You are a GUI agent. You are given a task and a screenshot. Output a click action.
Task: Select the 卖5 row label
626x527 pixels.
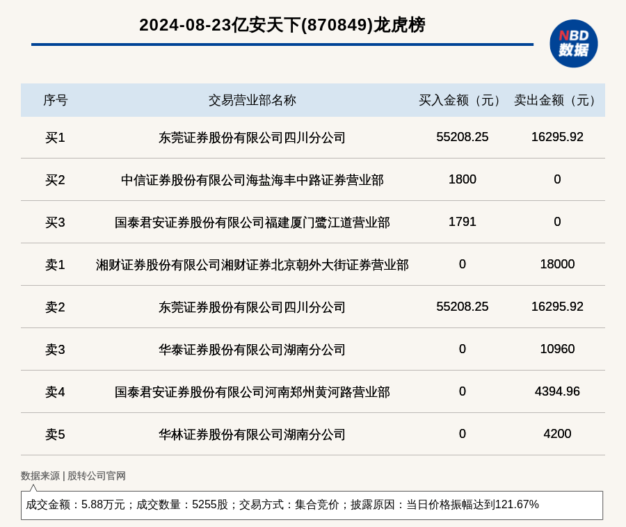pos(55,434)
